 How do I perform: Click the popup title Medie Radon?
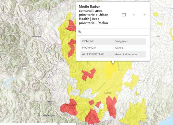click(x=93, y=15)
